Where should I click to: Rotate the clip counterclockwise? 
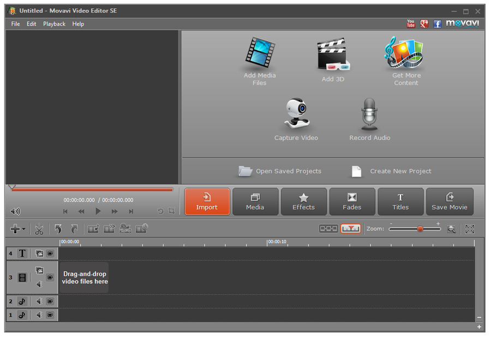coord(58,229)
